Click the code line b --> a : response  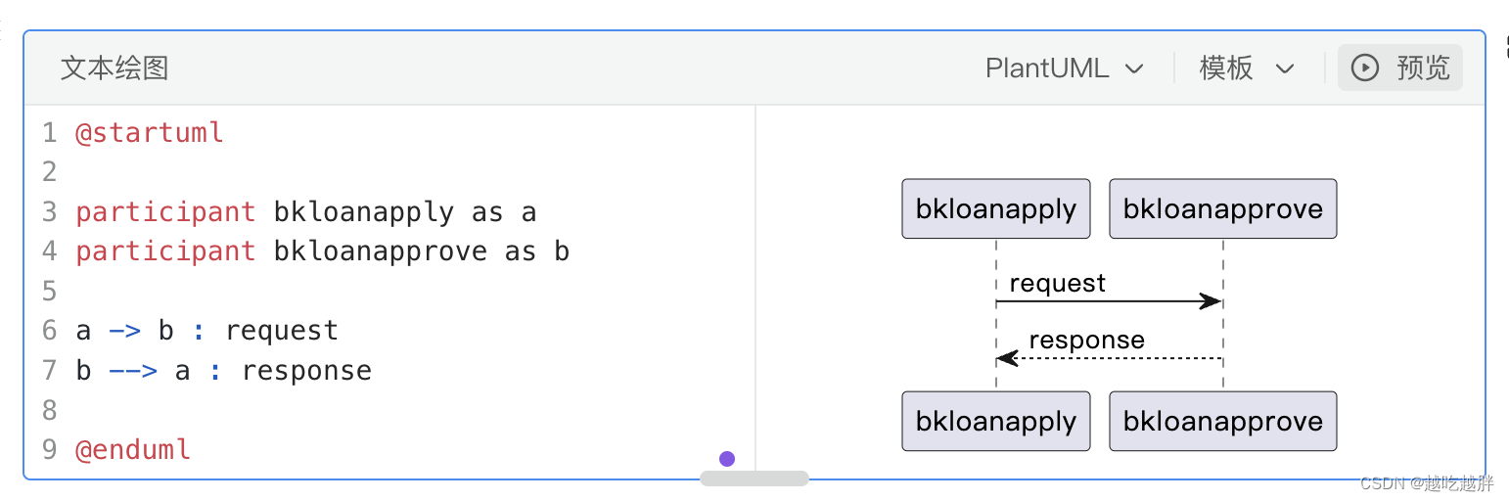[x=223, y=371]
